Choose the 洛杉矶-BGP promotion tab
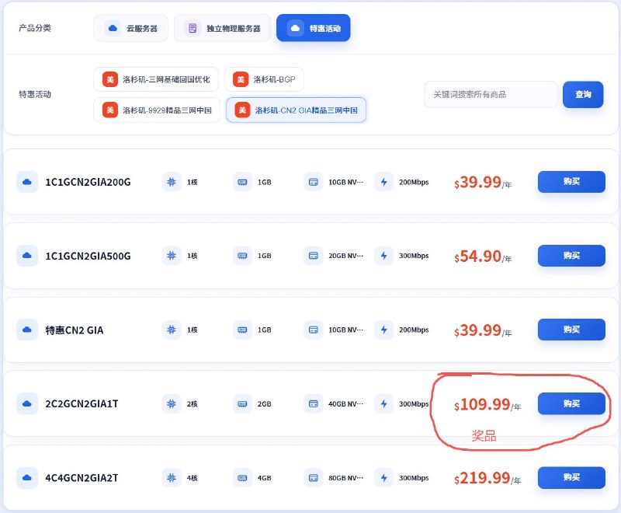Image resolution: width=621 pixels, height=513 pixels. [x=264, y=79]
